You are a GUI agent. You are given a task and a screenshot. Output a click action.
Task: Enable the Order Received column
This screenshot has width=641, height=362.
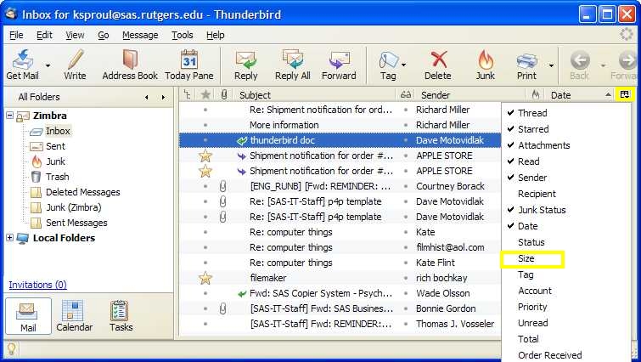pyautogui.click(x=550, y=355)
